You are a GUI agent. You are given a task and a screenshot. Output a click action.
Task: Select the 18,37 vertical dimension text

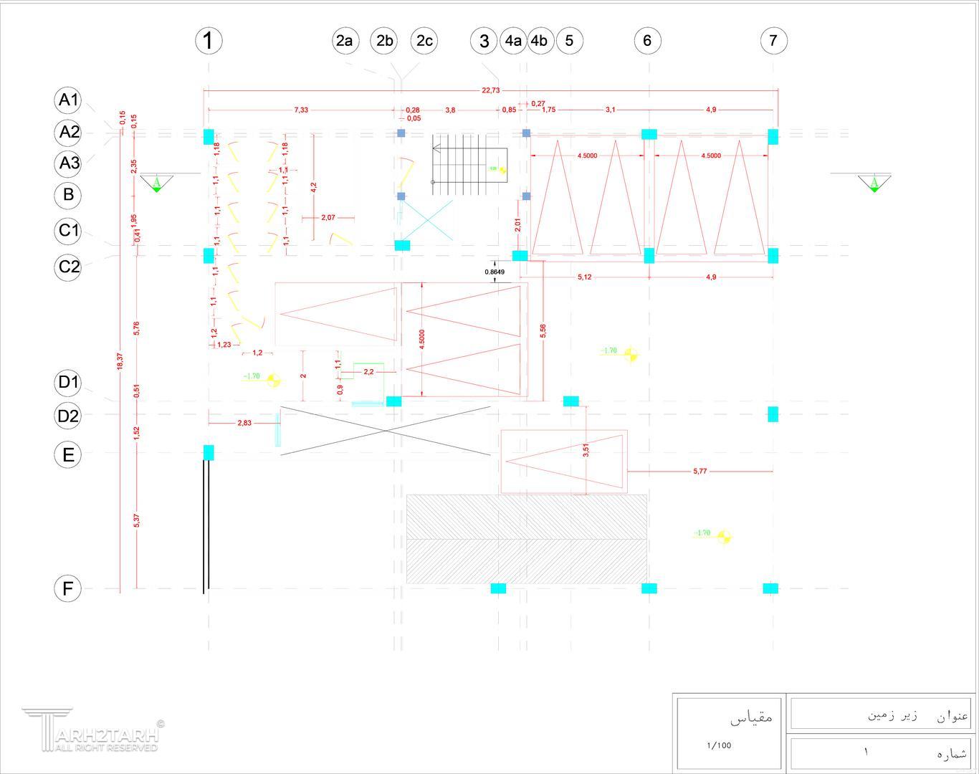click(x=120, y=361)
